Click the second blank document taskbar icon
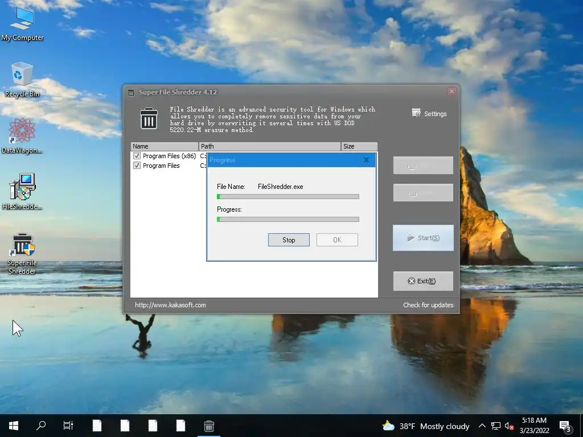The image size is (583, 437). click(125, 426)
